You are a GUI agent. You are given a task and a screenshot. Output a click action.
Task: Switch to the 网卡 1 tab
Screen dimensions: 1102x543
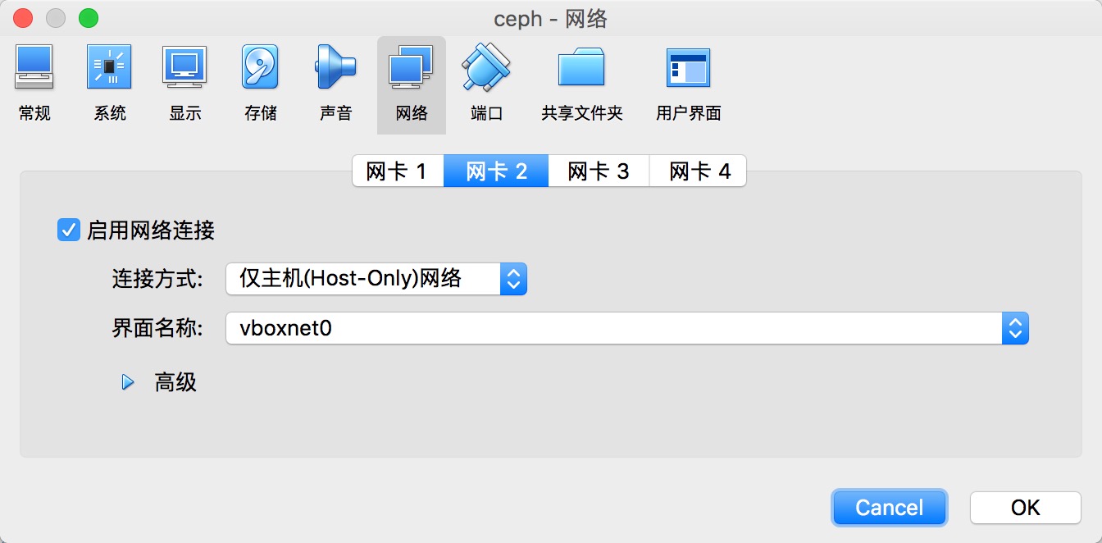[398, 171]
